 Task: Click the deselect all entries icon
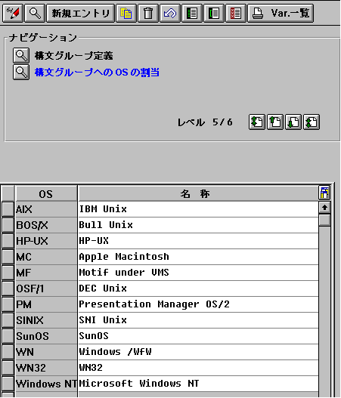coord(236,13)
